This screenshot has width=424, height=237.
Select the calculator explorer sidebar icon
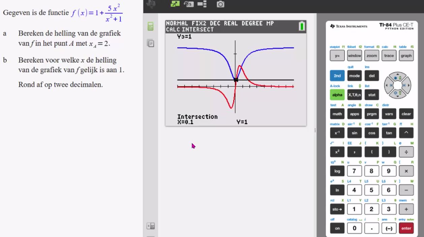(150, 26)
